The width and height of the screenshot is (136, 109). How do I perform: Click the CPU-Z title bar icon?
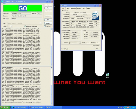click(62, 5)
